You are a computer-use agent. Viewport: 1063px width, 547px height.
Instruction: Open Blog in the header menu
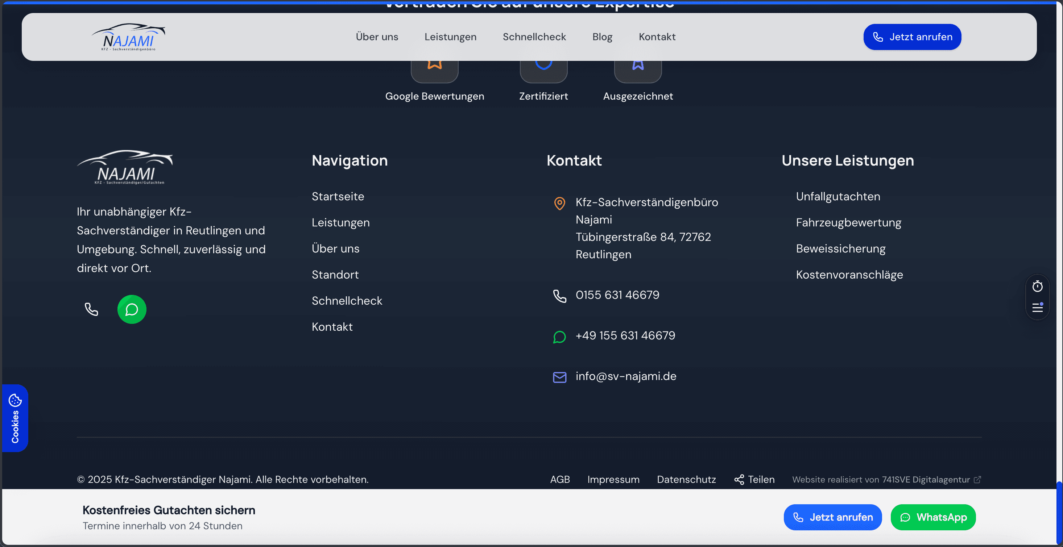(x=602, y=37)
